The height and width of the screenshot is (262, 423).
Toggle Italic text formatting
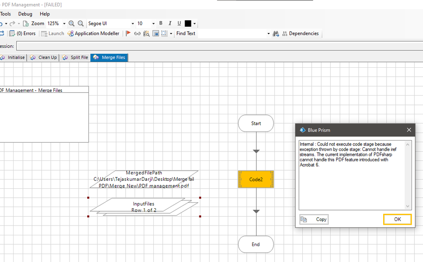pyautogui.click(x=170, y=23)
